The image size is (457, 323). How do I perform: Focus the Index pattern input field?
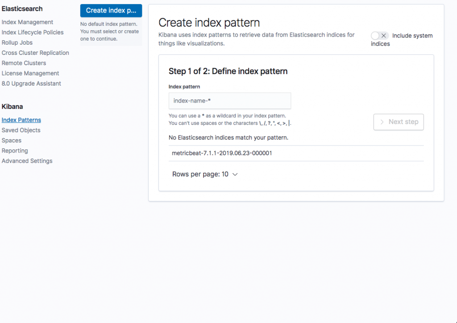tap(230, 101)
